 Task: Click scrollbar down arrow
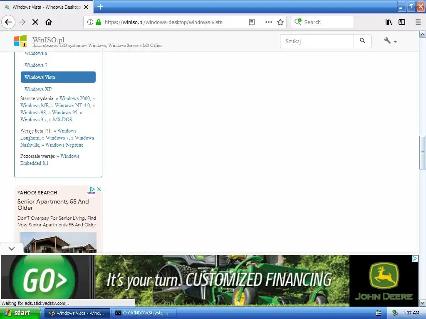423,303
